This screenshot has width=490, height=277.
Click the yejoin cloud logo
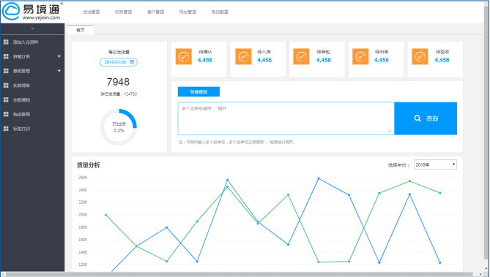tap(11, 11)
